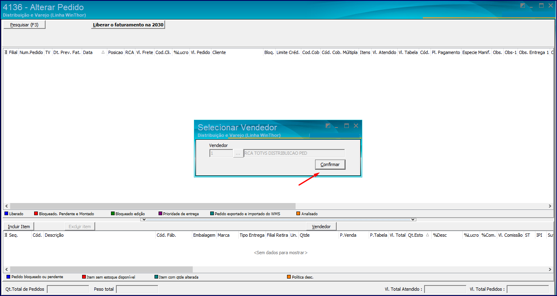Screen dimensions: 557x296
Task: Click left arrow of items horizontal scrollbar
Action: [x=7, y=269]
